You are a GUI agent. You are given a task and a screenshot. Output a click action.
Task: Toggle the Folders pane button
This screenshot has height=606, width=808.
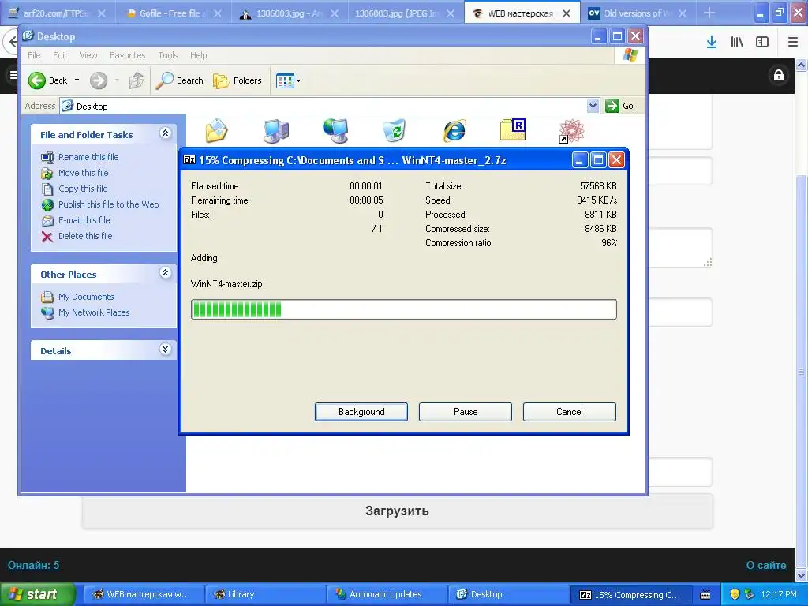pos(238,80)
